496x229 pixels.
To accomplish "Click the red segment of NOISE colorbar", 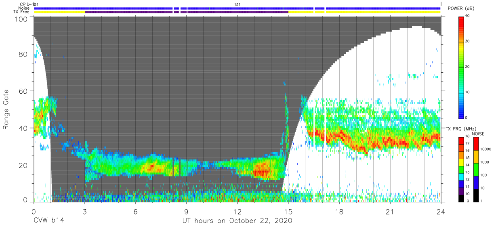I will pyautogui.click(x=476, y=143).
